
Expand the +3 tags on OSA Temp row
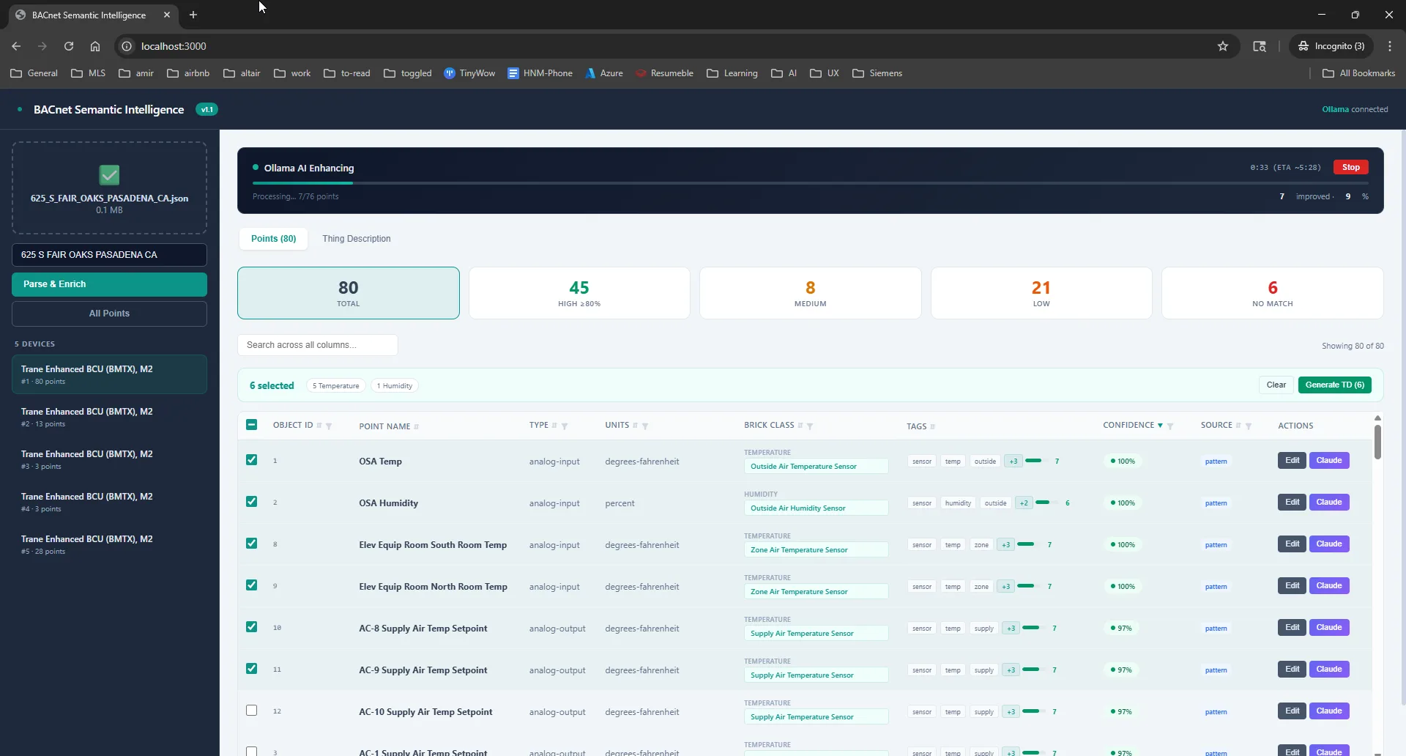tap(1013, 462)
